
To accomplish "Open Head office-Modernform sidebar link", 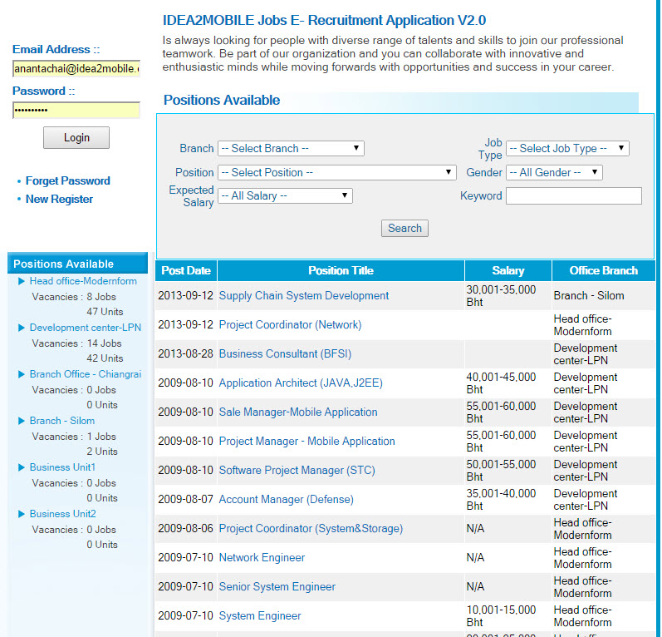I will tap(83, 281).
